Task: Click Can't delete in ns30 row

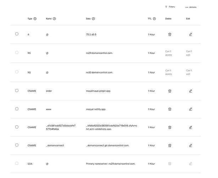Action: coord(169,72)
